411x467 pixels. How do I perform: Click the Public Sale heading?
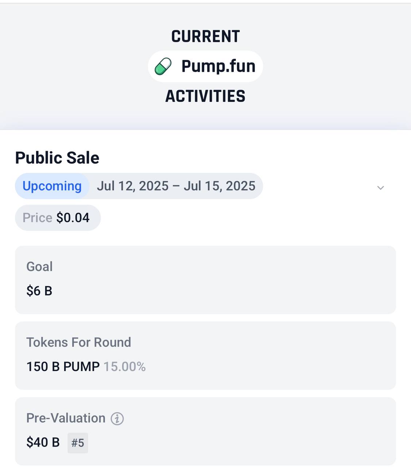click(x=57, y=158)
